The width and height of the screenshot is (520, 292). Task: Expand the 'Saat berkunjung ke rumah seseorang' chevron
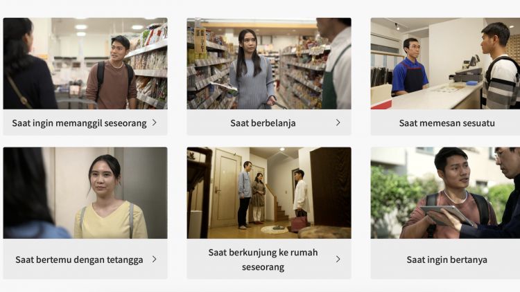pos(338,259)
